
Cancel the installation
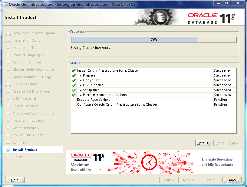point(232,180)
